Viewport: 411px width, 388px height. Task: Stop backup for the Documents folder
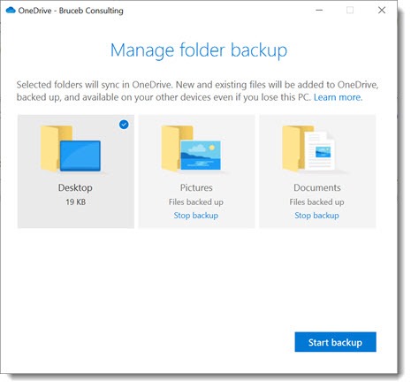(316, 216)
